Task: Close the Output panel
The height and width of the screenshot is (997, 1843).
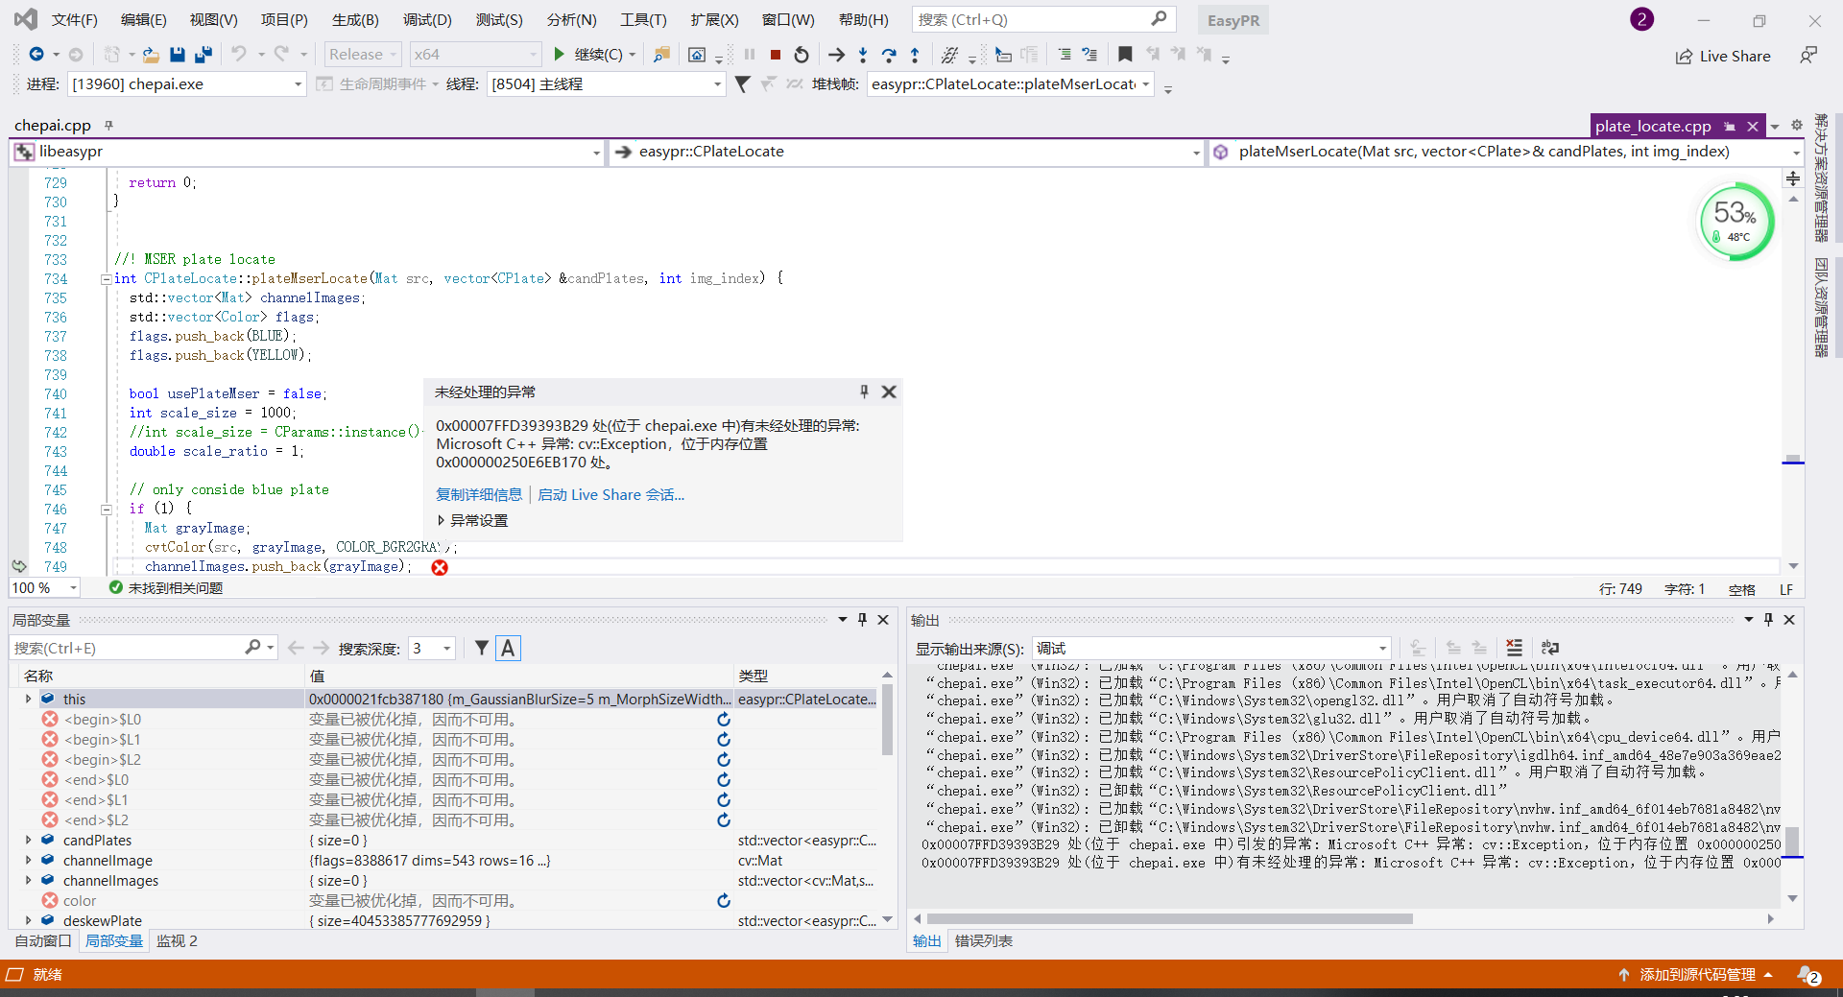Action: (x=1789, y=620)
